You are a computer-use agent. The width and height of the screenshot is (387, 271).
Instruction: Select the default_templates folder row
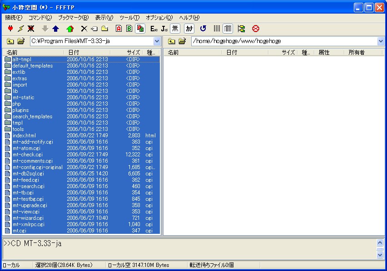click(x=82, y=66)
